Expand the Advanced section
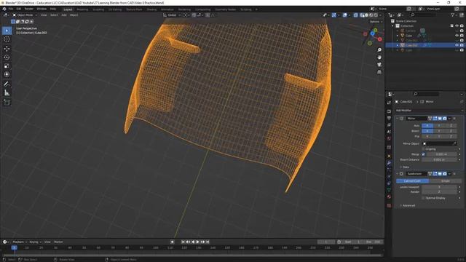 click(x=408, y=205)
